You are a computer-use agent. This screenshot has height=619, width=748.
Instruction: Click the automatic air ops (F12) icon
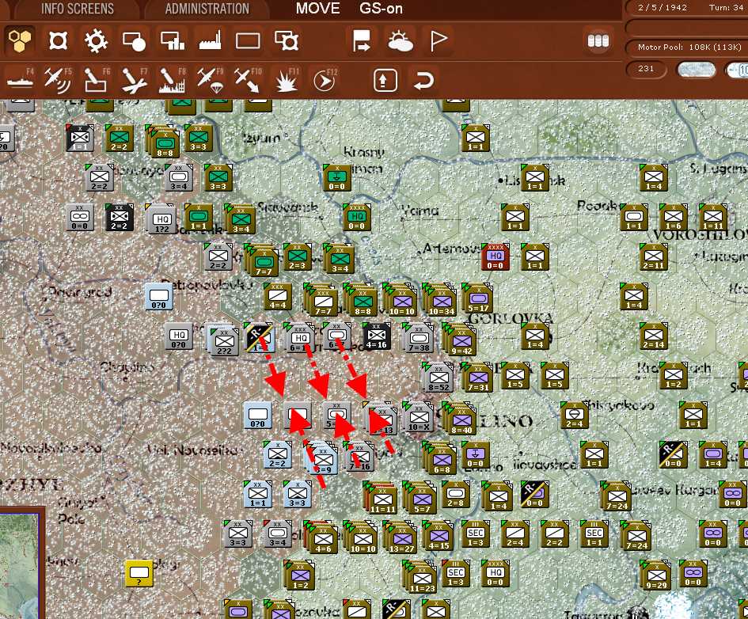[324, 80]
